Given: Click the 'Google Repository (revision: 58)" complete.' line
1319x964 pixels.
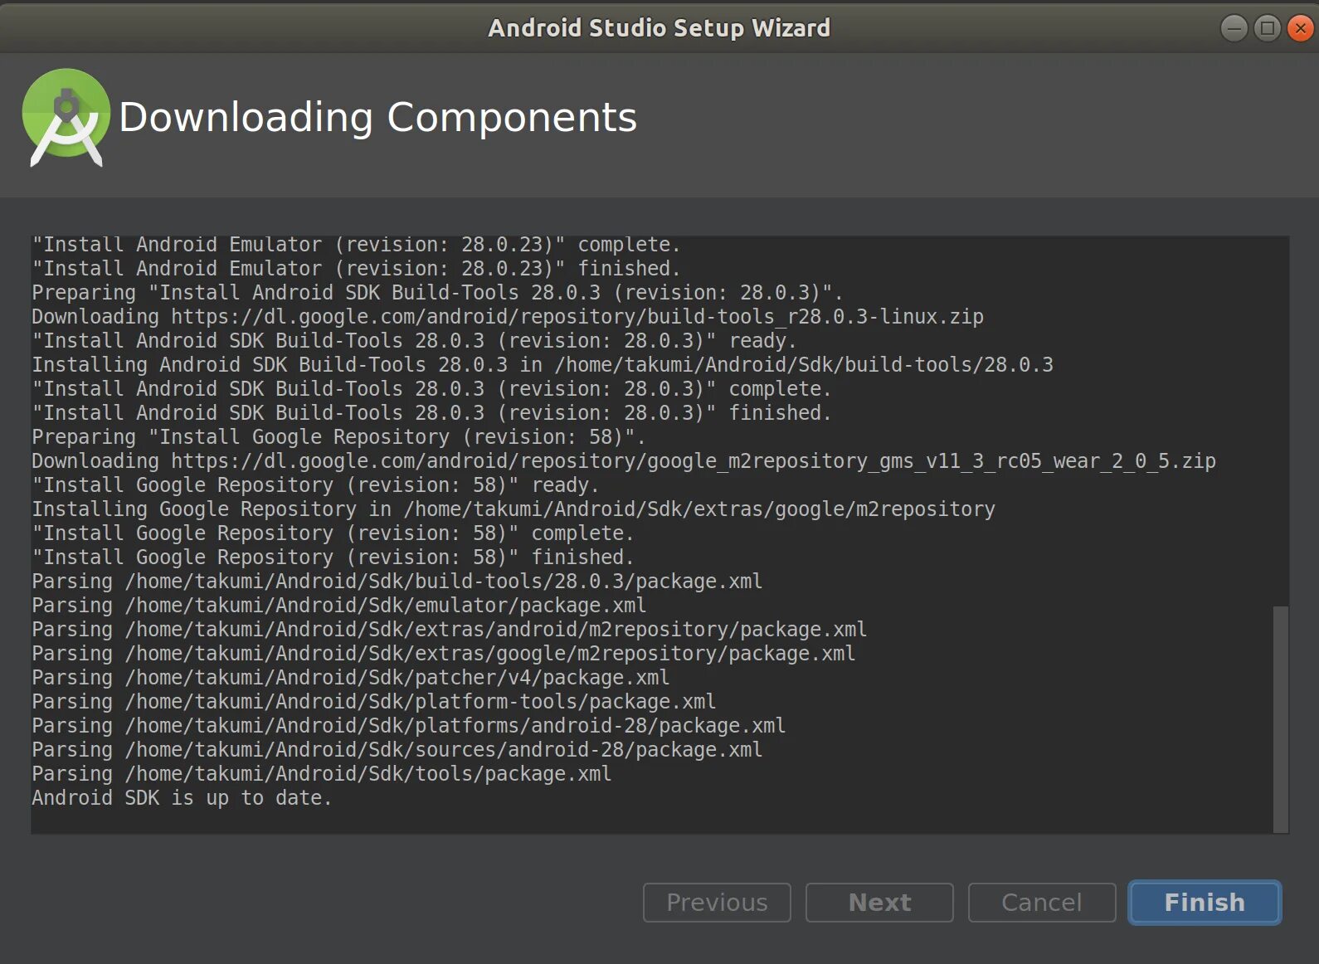Looking at the screenshot, I should click(x=333, y=533).
